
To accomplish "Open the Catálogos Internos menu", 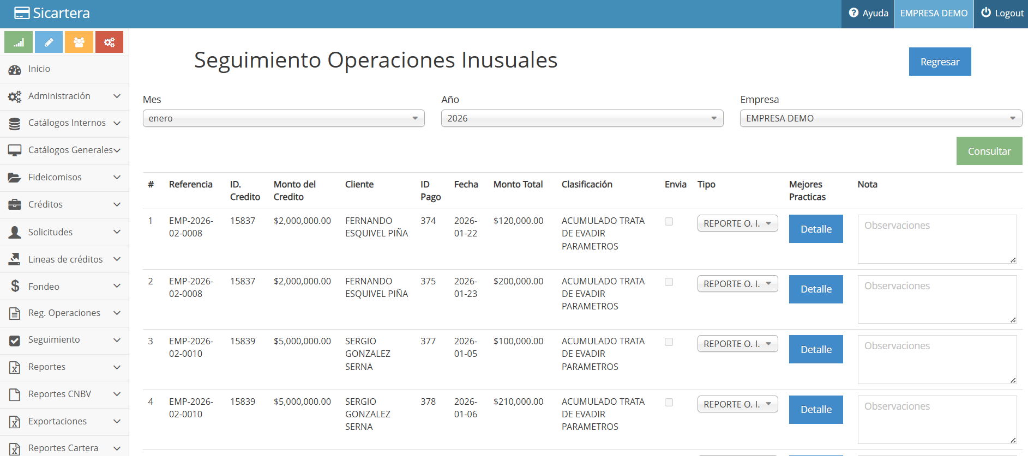I will [x=64, y=124].
